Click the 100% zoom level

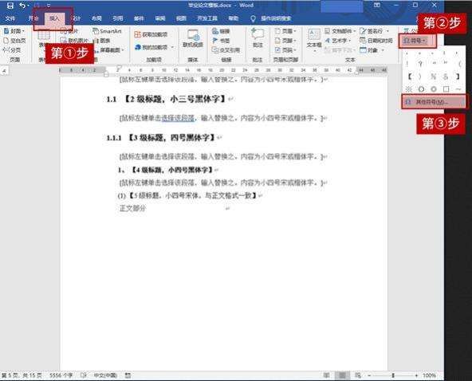tap(429, 375)
